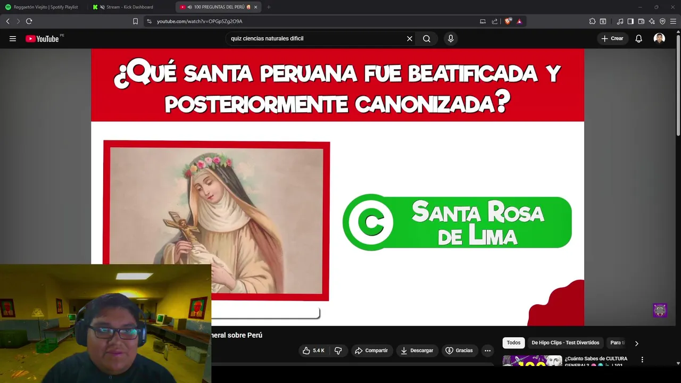Click the Compartir button
Viewport: 681px width, 383px height.
click(371, 351)
